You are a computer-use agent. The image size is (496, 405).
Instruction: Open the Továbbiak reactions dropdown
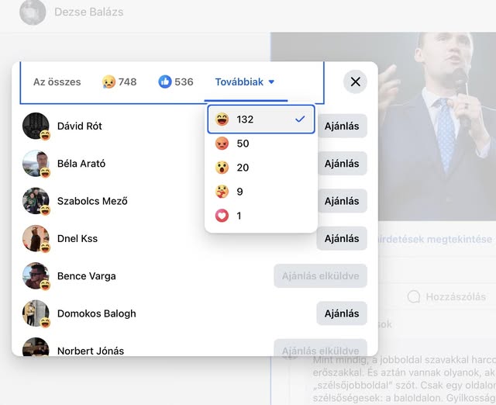(245, 82)
